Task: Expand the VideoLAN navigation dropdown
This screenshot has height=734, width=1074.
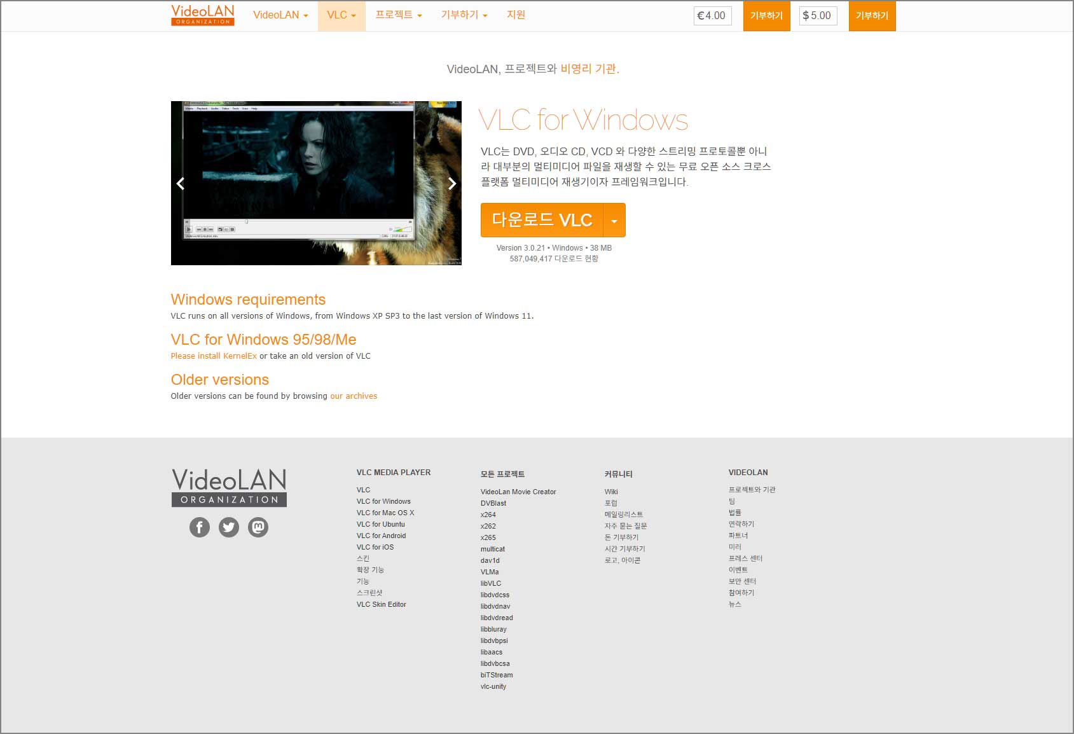Action: (x=280, y=15)
